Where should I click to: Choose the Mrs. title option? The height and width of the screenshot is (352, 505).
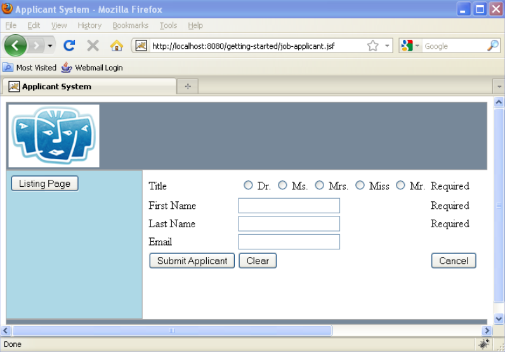point(320,185)
